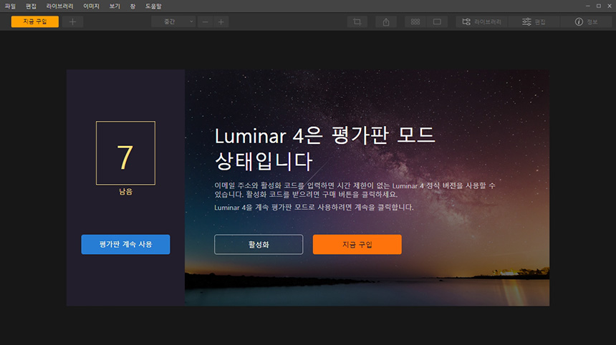Minimize the Luminar window
Image resolution: width=616 pixels, height=345 pixels.
coord(588,6)
